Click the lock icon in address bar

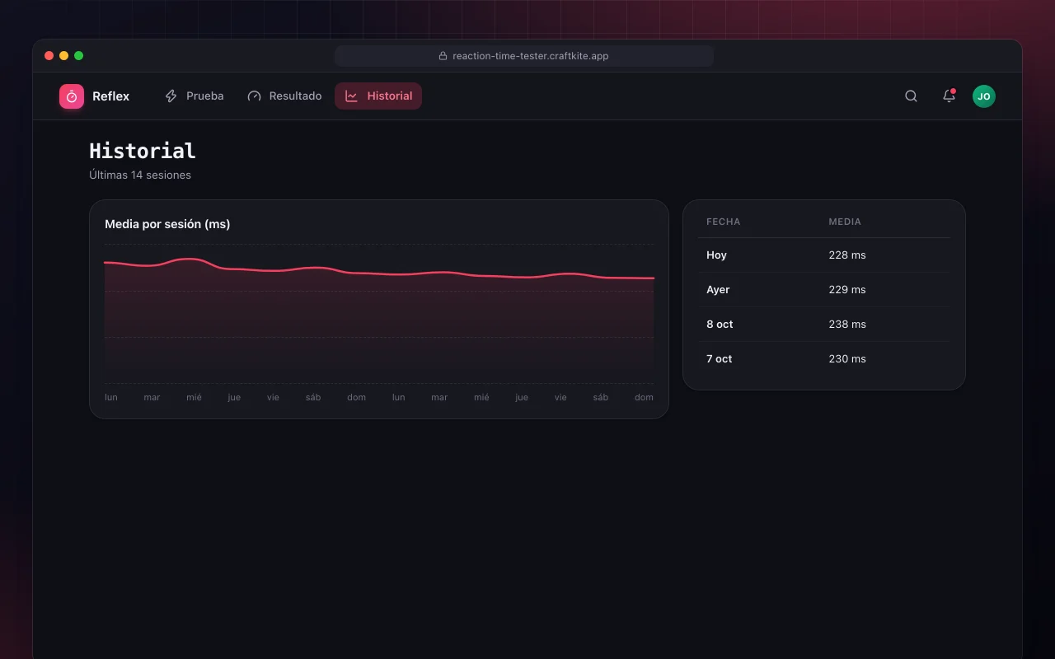coord(443,56)
